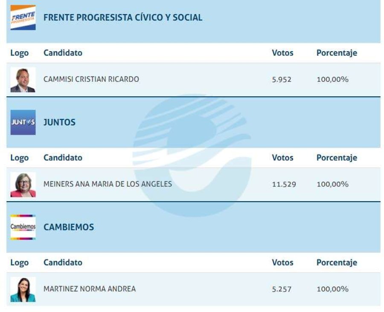
Task: Click Logo column header under Juntos
Action: (20, 158)
